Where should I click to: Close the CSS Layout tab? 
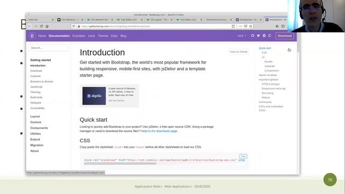pos(171,19)
